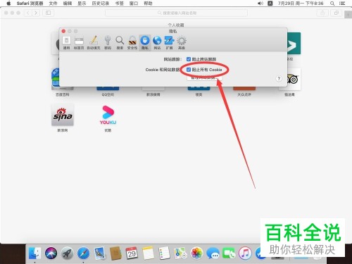Open the 书签 Bookmarks menu

119,4
